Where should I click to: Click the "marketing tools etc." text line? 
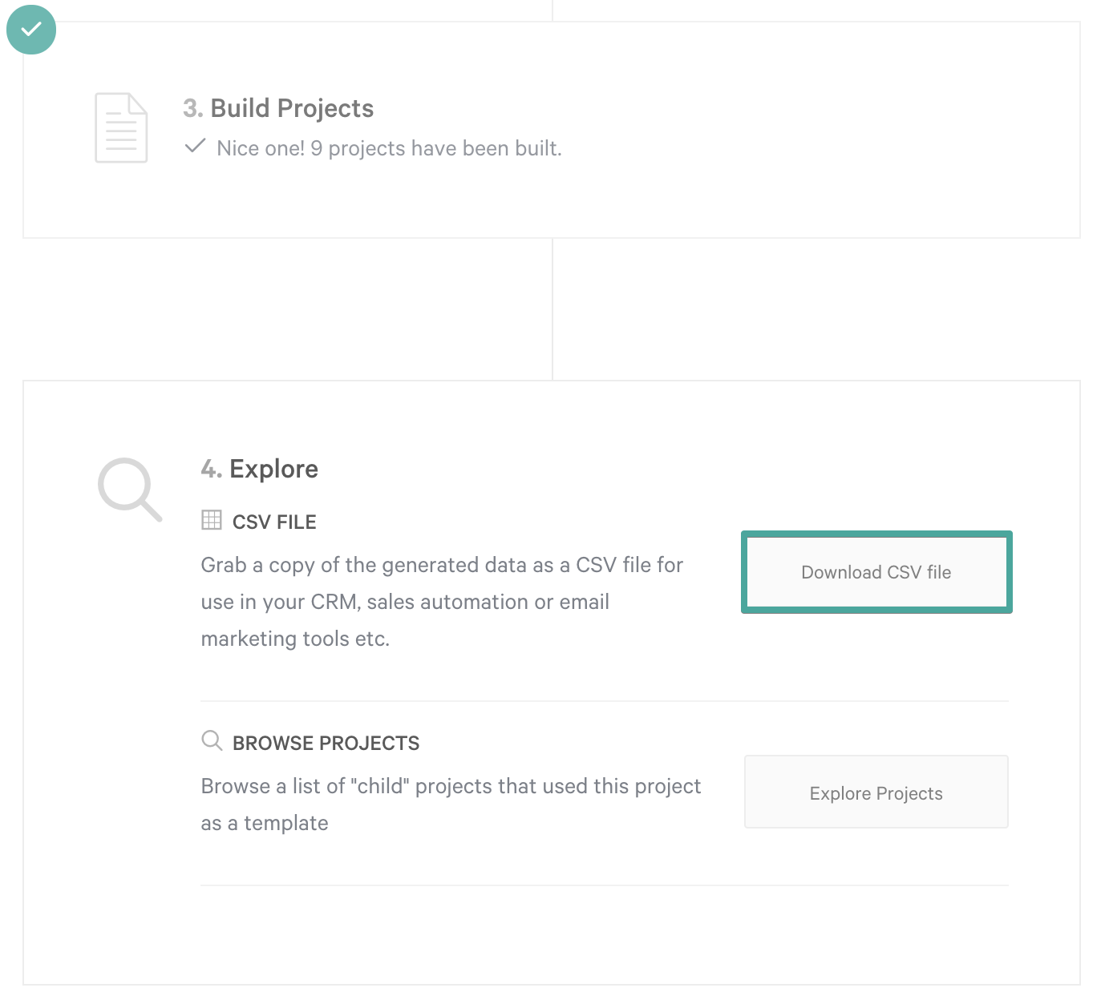tap(295, 639)
